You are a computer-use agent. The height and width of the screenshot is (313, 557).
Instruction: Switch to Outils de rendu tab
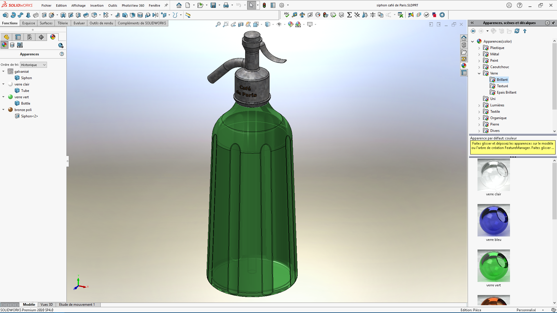coord(101,23)
